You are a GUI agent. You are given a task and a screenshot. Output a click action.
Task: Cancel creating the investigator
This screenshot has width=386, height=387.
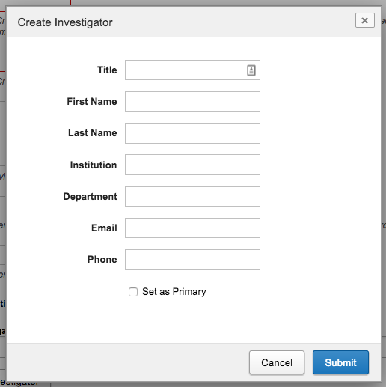[x=277, y=362]
